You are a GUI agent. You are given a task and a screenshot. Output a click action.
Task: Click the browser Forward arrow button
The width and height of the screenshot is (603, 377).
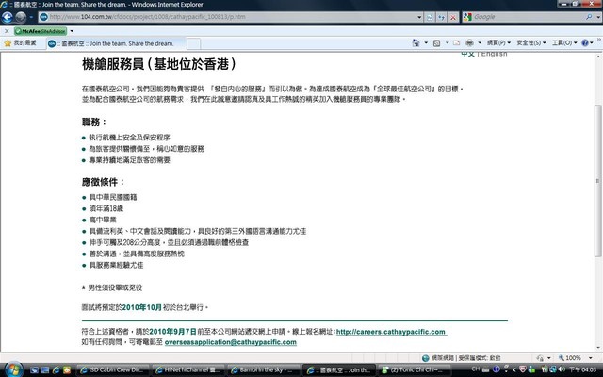[x=21, y=17]
